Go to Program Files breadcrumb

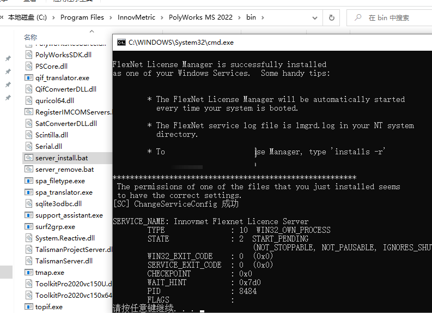coord(82,17)
